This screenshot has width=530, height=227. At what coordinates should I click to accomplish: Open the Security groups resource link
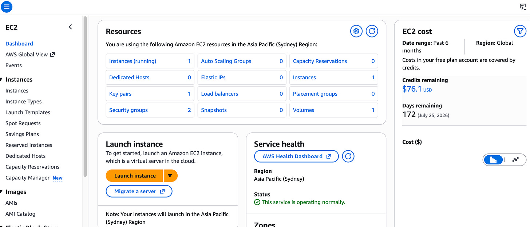pos(128,110)
